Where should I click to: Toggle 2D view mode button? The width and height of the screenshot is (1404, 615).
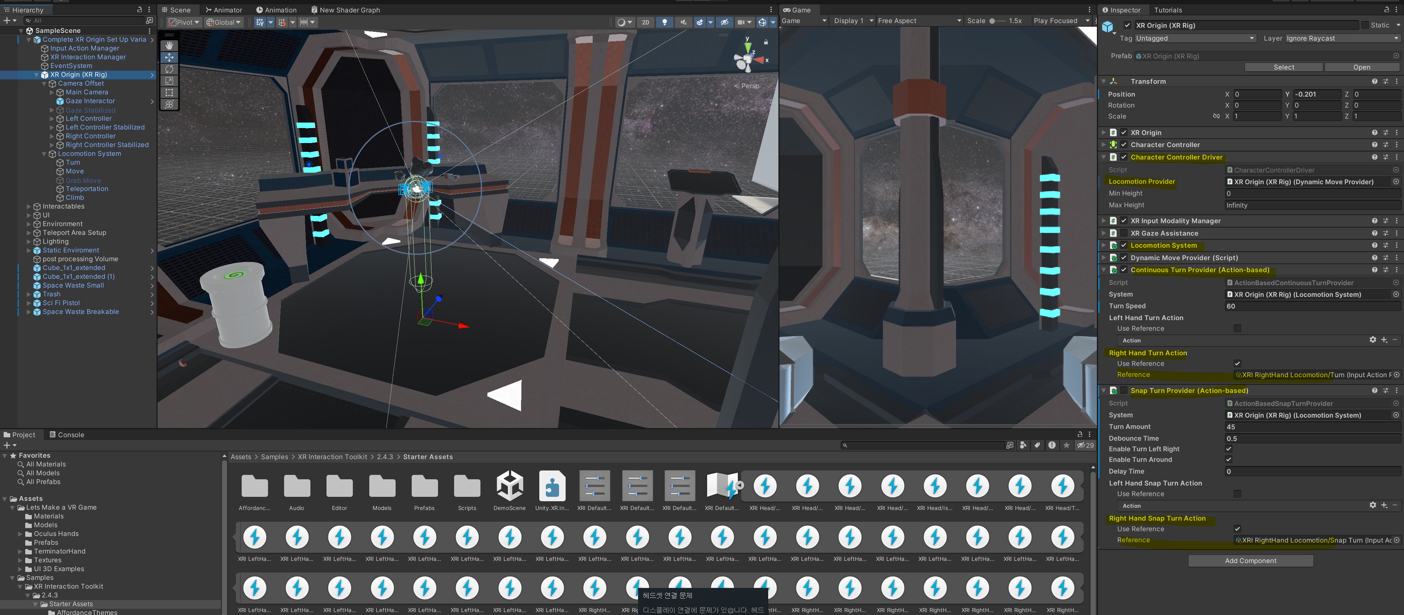tap(645, 22)
